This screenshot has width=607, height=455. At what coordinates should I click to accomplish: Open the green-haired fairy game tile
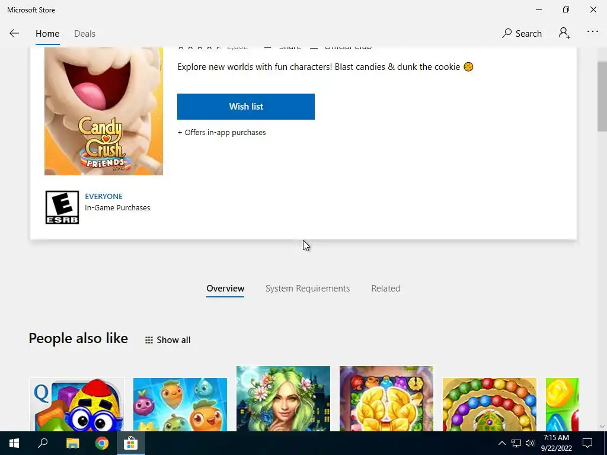pos(283,399)
